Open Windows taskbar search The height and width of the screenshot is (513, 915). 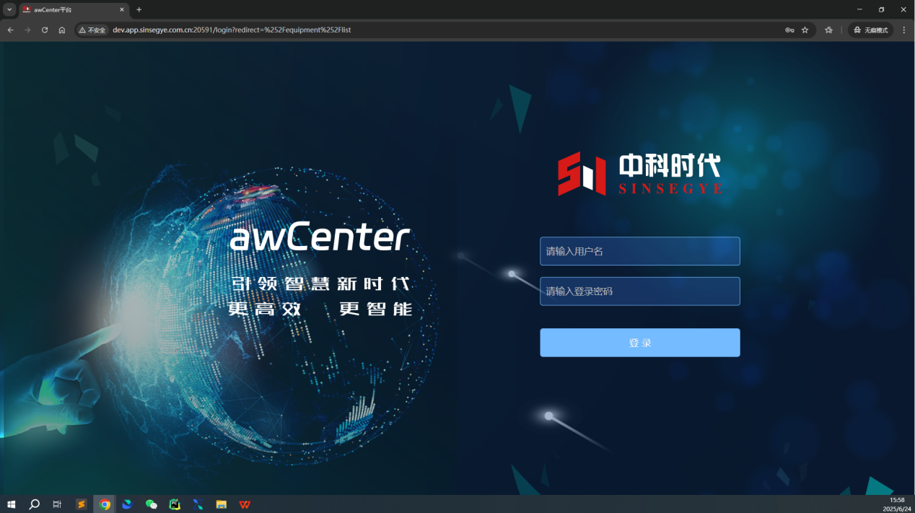click(x=34, y=504)
